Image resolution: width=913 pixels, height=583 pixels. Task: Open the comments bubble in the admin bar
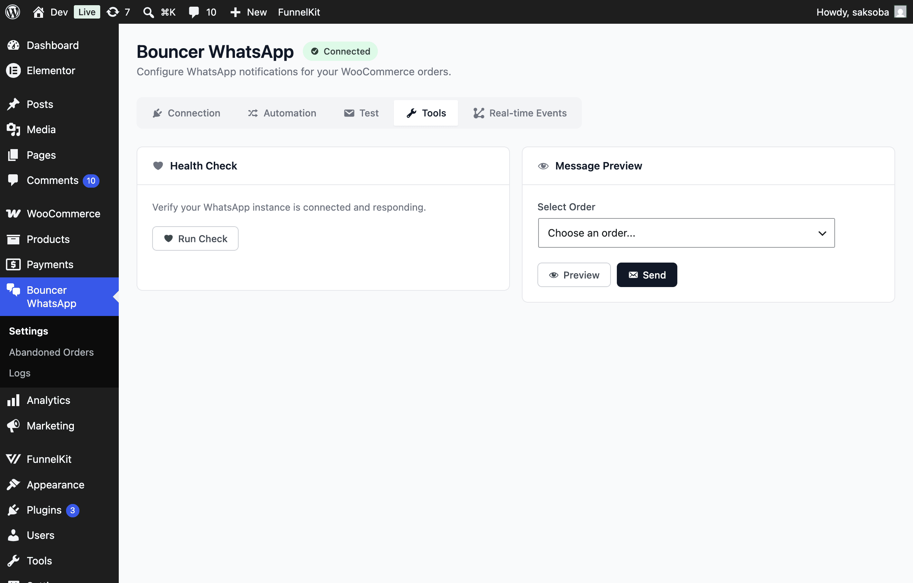click(x=194, y=12)
